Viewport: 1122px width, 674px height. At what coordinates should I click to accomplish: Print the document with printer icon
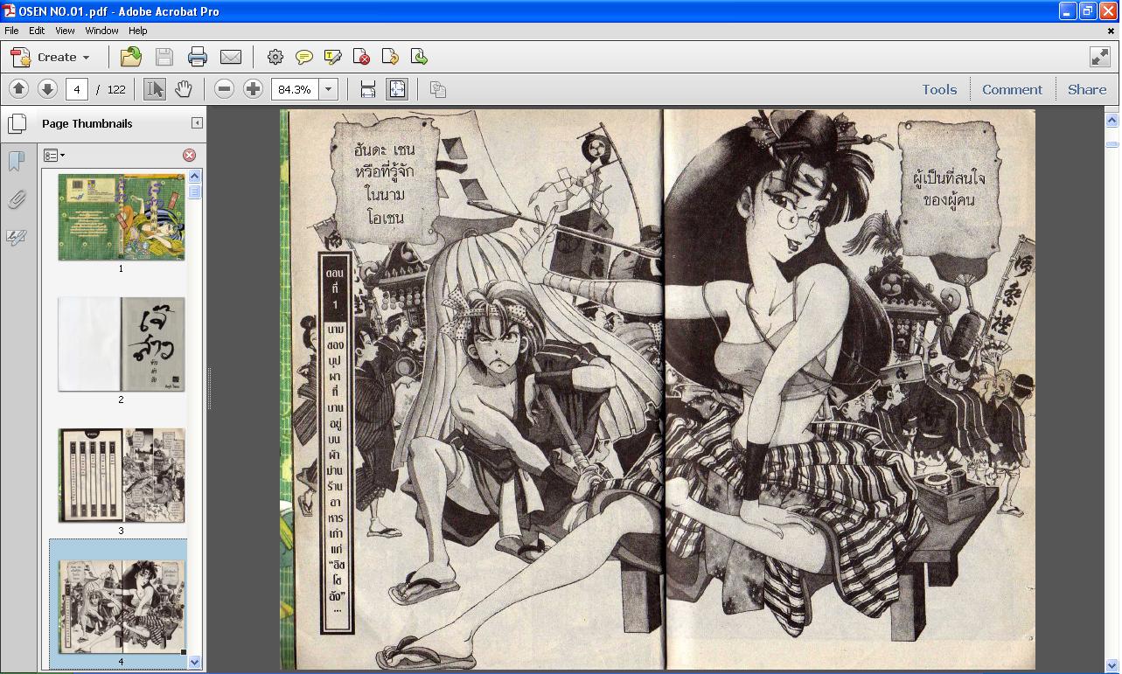tap(198, 57)
